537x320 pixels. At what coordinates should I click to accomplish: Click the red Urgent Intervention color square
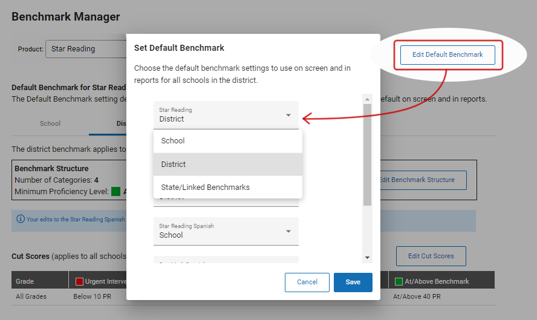pos(79,281)
